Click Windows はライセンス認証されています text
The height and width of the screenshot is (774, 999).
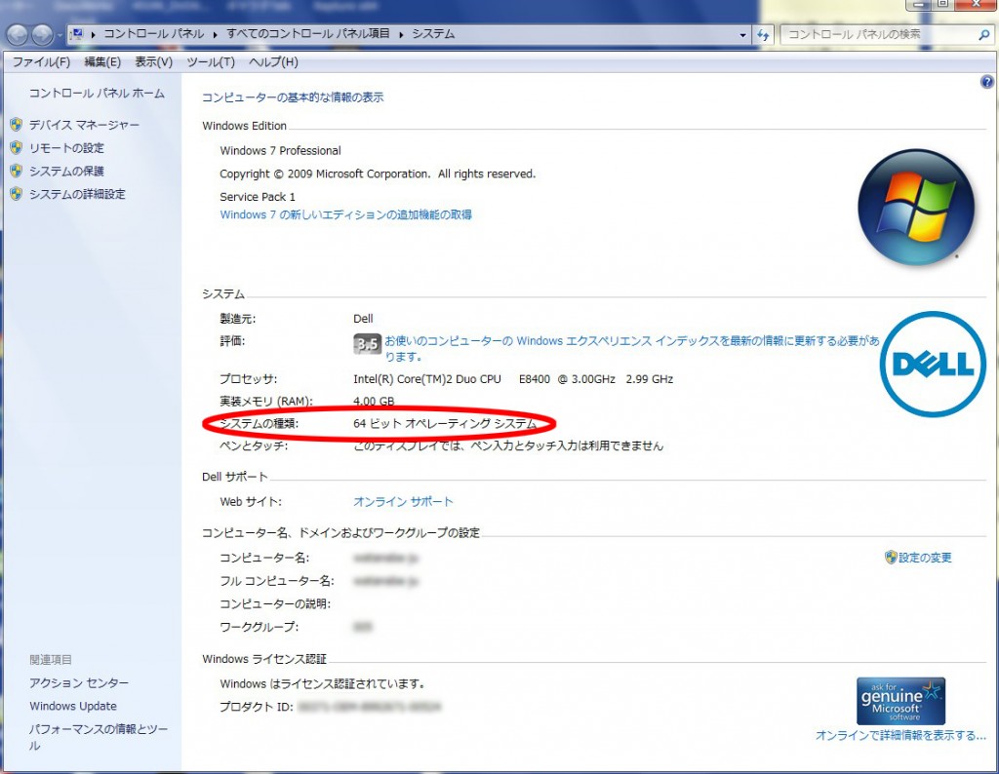[x=322, y=683]
